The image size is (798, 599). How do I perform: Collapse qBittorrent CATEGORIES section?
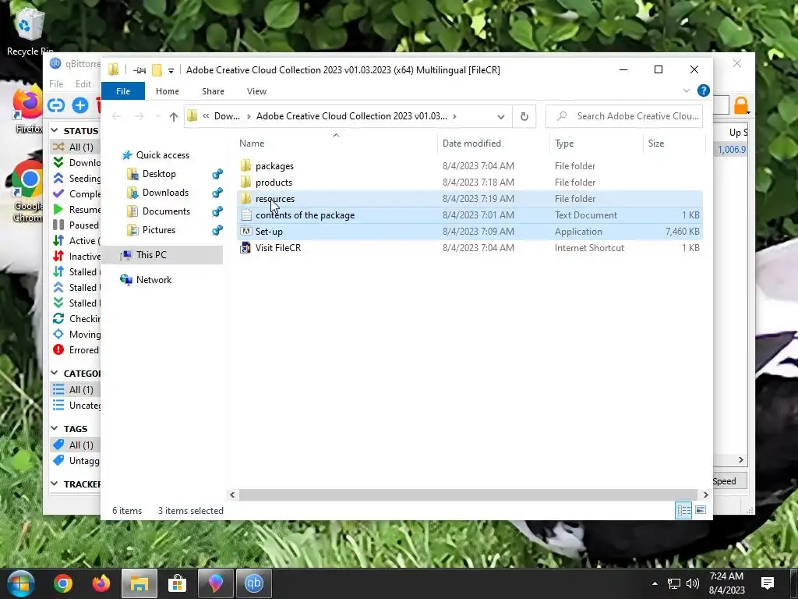tap(55, 374)
